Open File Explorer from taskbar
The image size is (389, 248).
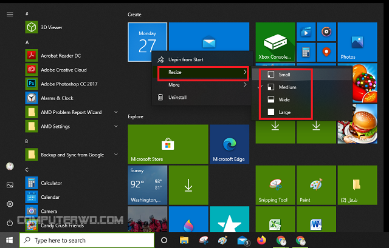184,240
